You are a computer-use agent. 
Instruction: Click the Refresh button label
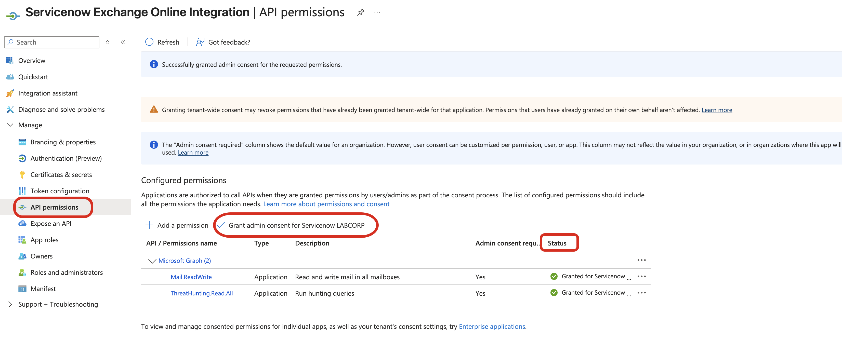(x=168, y=42)
